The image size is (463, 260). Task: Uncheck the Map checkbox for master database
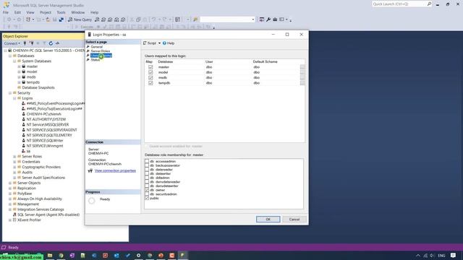pos(150,67)
